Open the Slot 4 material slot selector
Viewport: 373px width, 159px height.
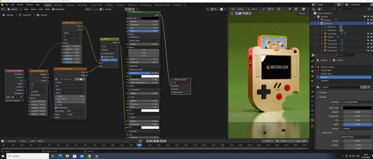pyautogui.click(x=92, y=9)
